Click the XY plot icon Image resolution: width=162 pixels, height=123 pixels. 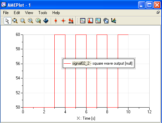point(106,21)
